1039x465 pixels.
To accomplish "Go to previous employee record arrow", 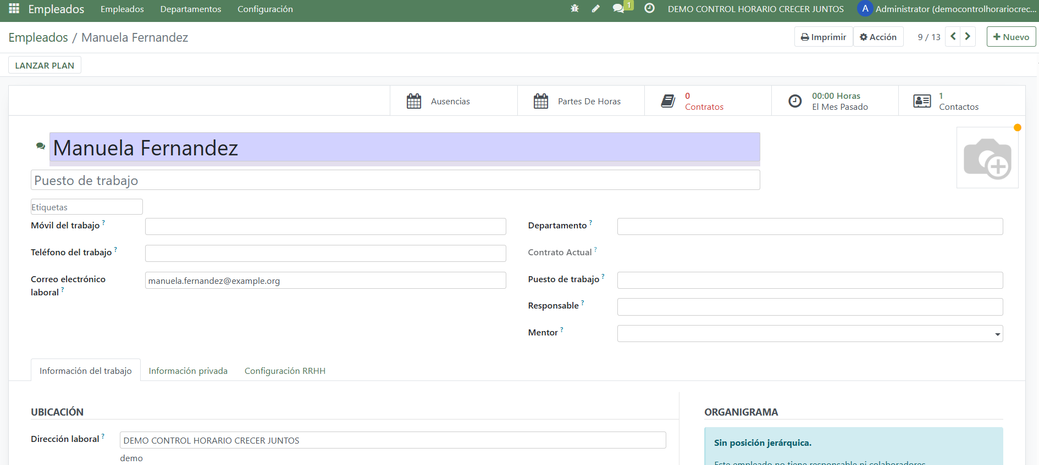I will pyautogui.click(x=953, y=37).
